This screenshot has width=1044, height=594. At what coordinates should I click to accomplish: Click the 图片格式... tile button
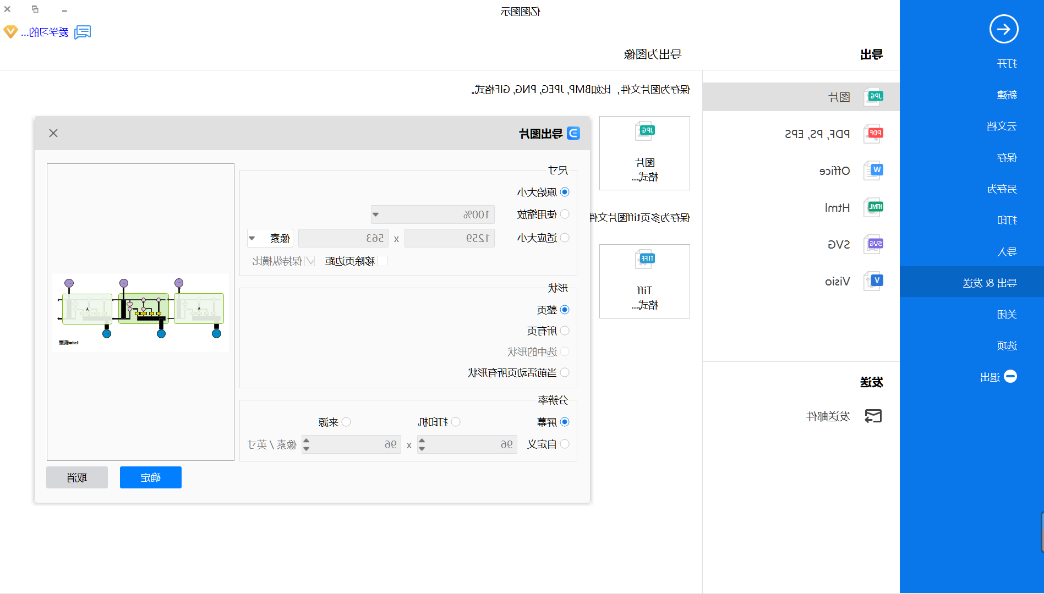point(644,153)
